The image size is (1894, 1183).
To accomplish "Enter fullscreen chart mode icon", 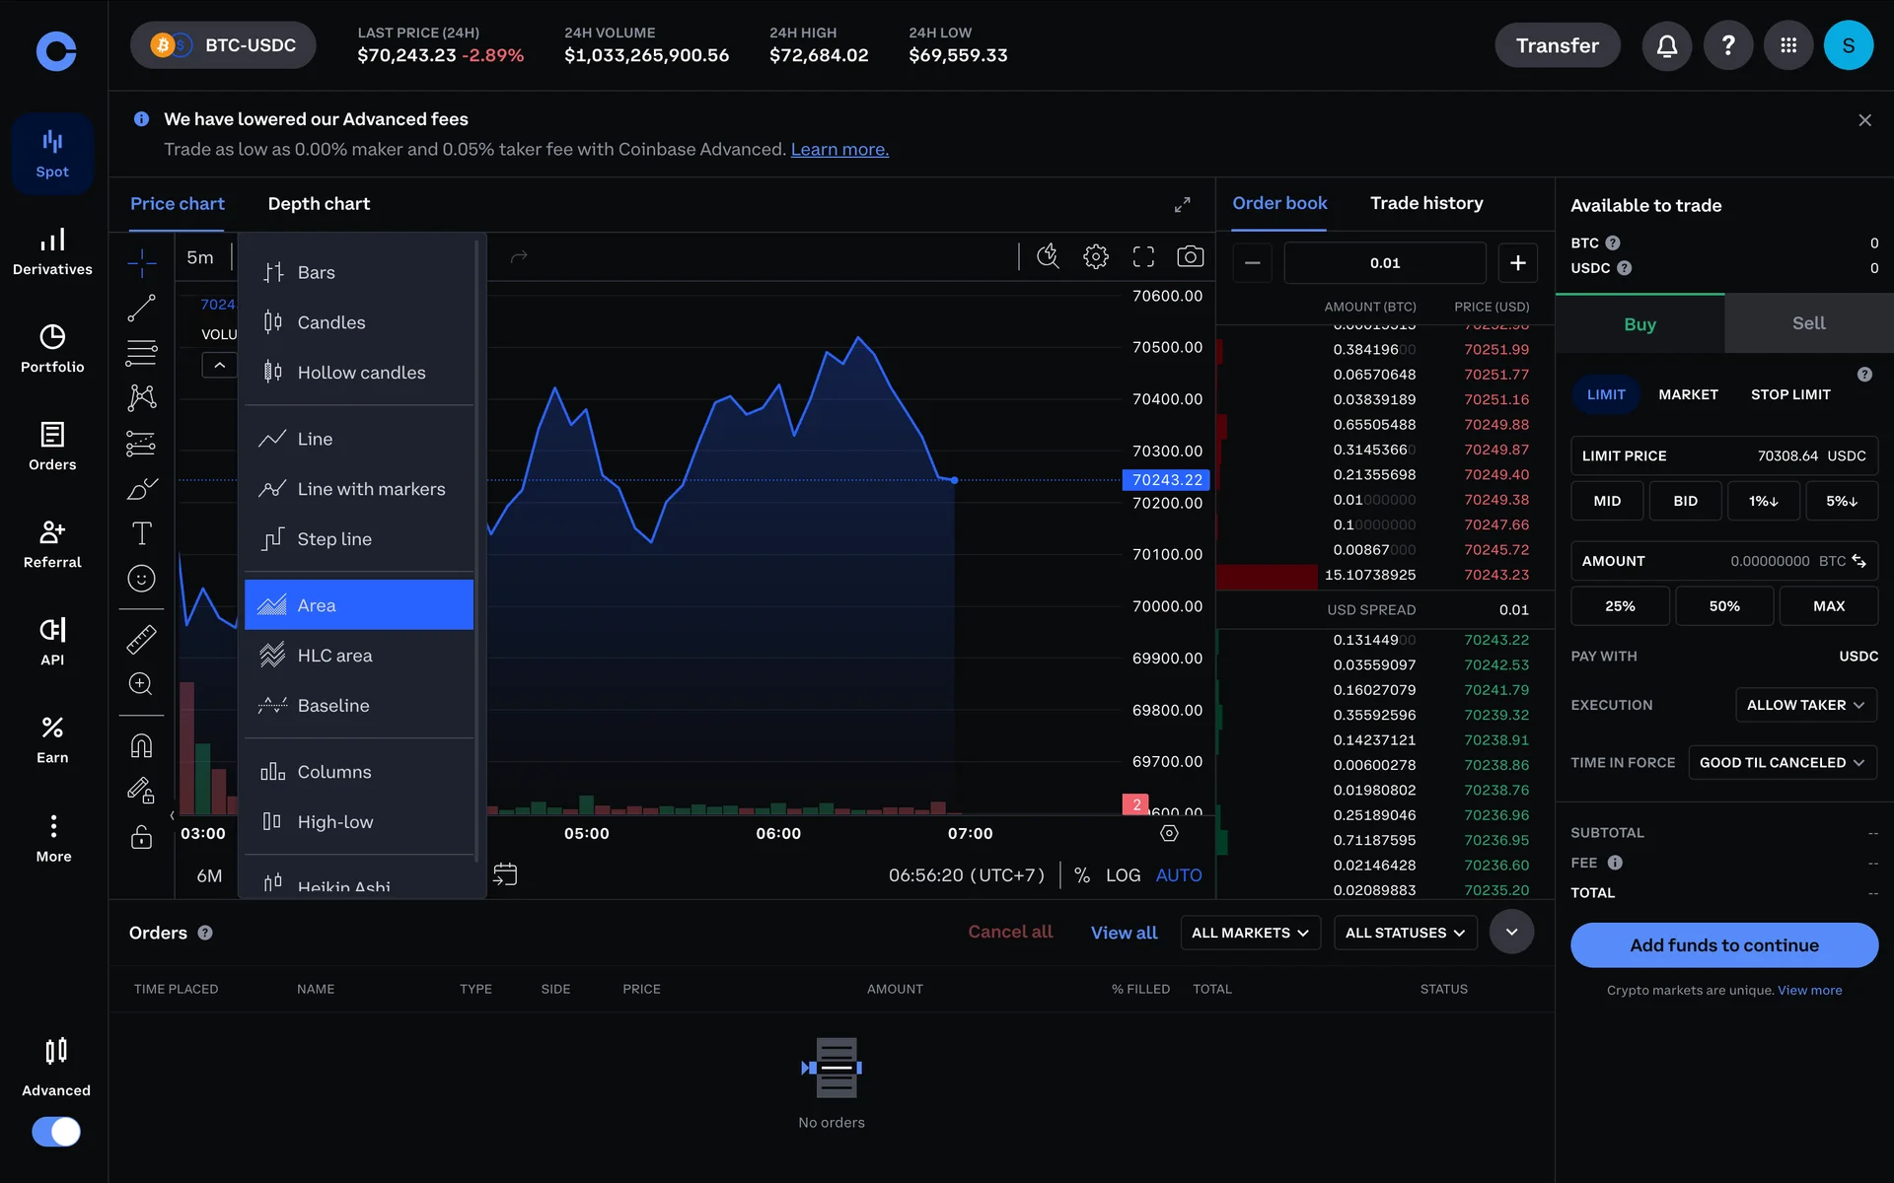I will [x=1142, y=257].
